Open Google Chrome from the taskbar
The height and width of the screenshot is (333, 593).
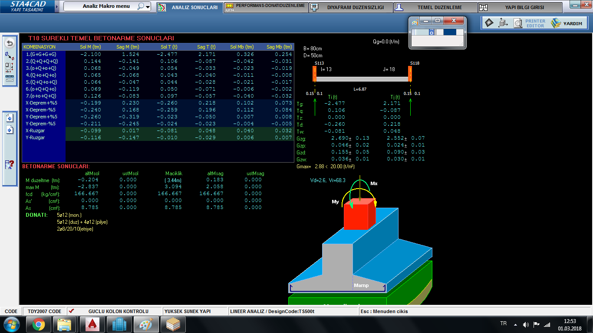click(38, 324)
